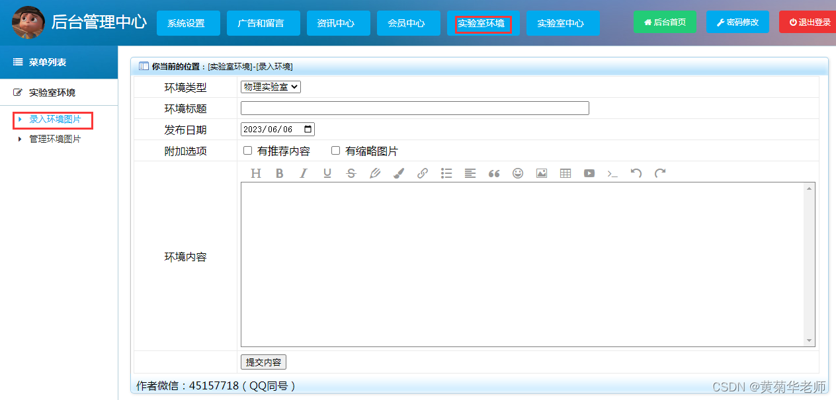Screen dimensions: 836x400
Task: Click the 环境内容 row label
Action: click(185, 257)
